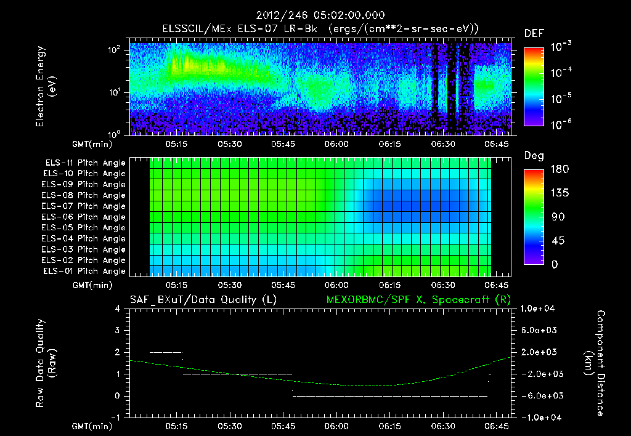Viewport: 631px width, 436px height.
Task: Click the 45 value on Deg scale
Action: [x=558, y=241]
